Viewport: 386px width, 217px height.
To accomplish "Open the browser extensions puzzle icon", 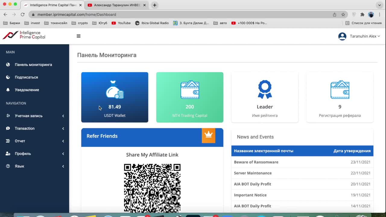I will click(362, 14).
